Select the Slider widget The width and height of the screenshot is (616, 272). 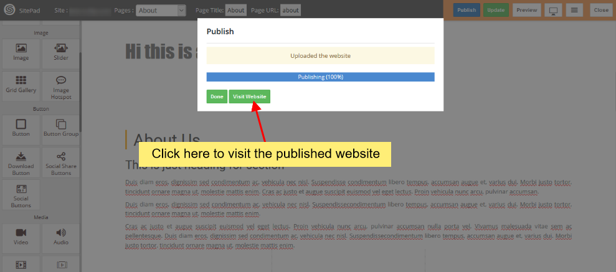point(61,52)
